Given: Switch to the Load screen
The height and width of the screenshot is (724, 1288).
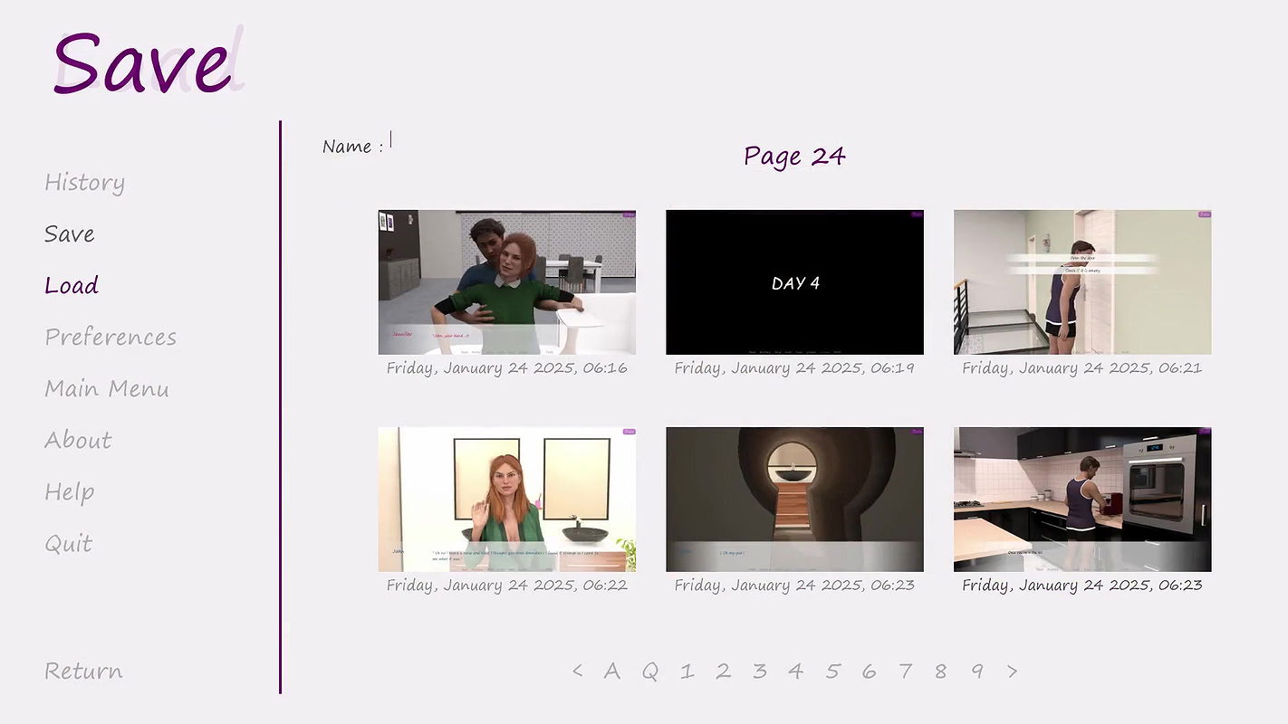Looking at the screenshot, I should tap(72, 286).
